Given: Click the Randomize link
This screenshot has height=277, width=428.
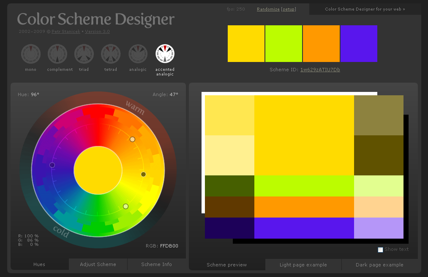Looking at the screenshot, I should coord(268,9).
